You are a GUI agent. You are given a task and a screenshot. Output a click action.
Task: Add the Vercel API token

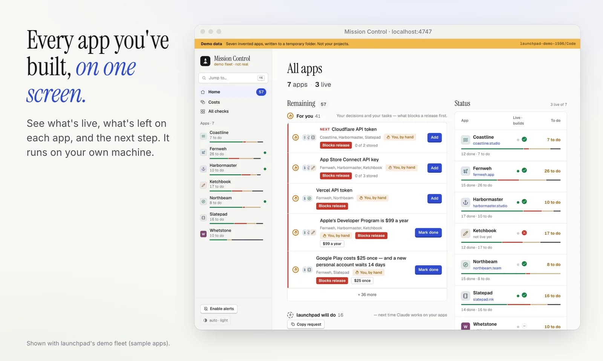click(x=435, y=198)
